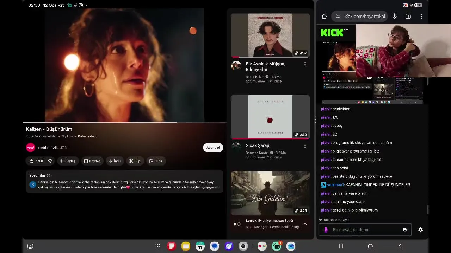Seek on the video progress bar
451x253 pixels.
[124, 123]
